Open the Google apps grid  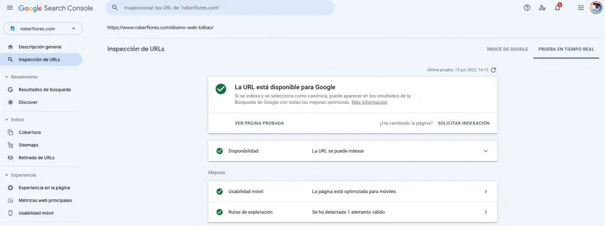click(581, 8)
